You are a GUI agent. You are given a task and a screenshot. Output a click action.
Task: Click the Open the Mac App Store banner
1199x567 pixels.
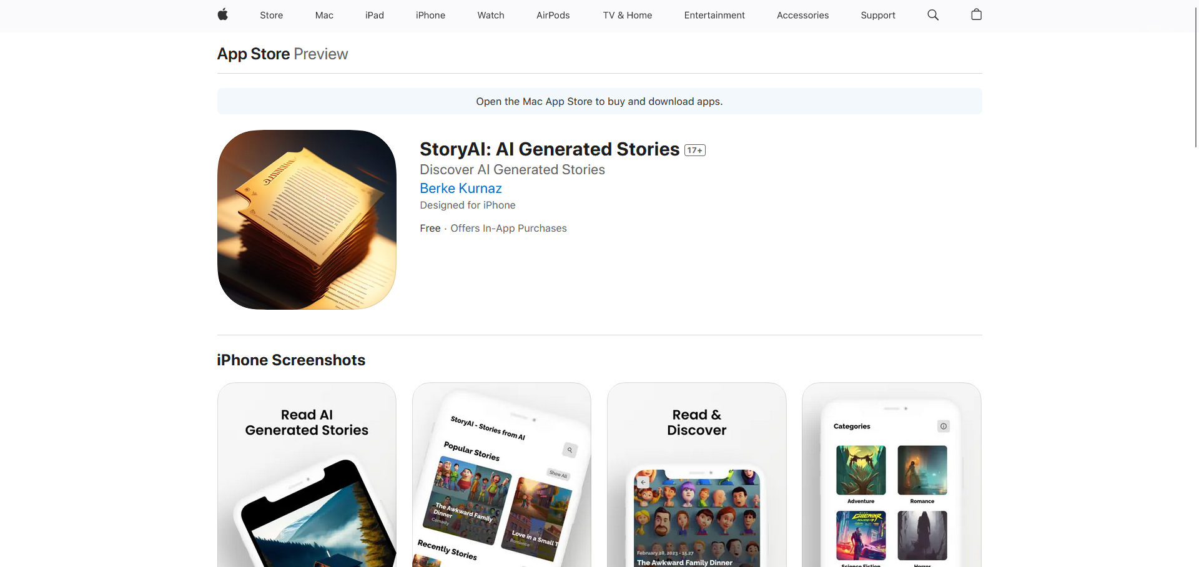[599, 101]
